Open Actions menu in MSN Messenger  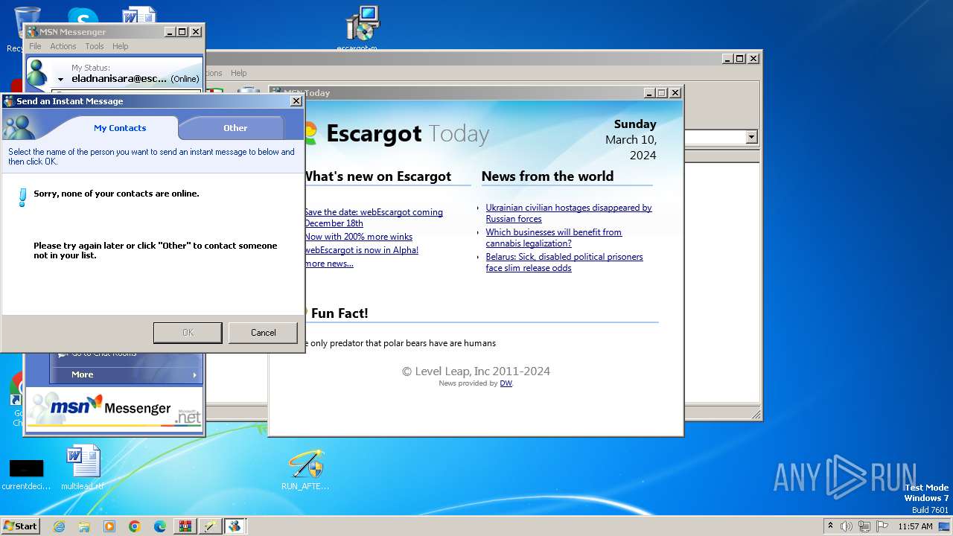pyautogui.click(x=63, y=46)
